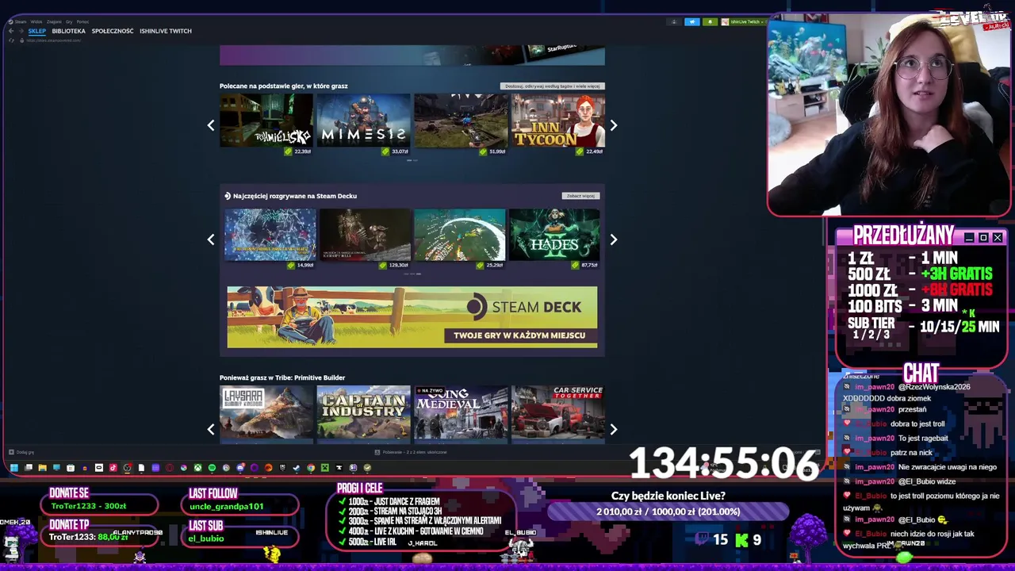
Task: Open the Hades II game thumbnail
Action: pyautogui.click(x=554, y=235)
